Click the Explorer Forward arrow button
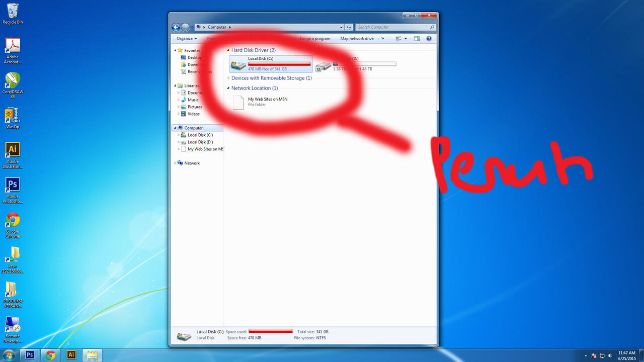 [x=185, y=27]
